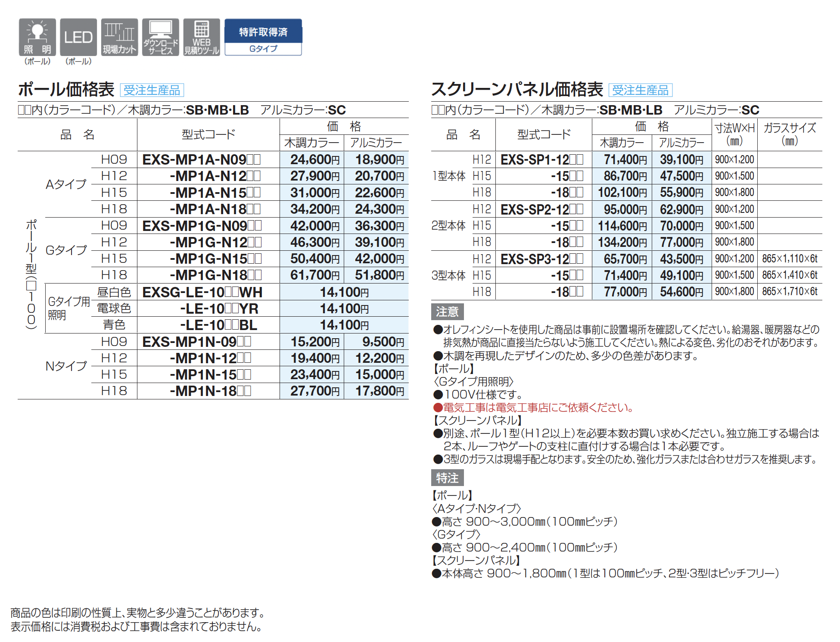Viewport: 840px width, 642px height.
Task: Select model code EXS-SP2-12
Action: tap(542, 210)
